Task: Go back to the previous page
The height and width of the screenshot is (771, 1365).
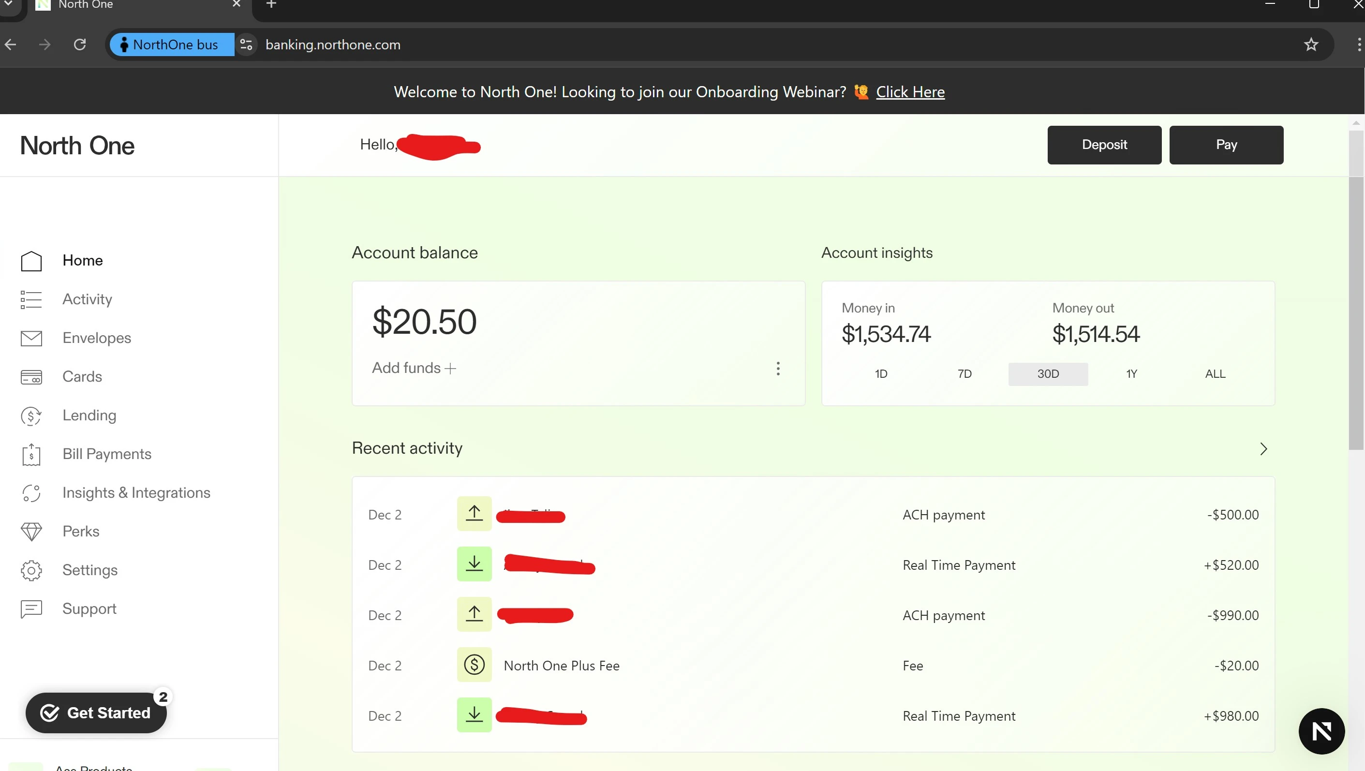Action: (11, 44)
